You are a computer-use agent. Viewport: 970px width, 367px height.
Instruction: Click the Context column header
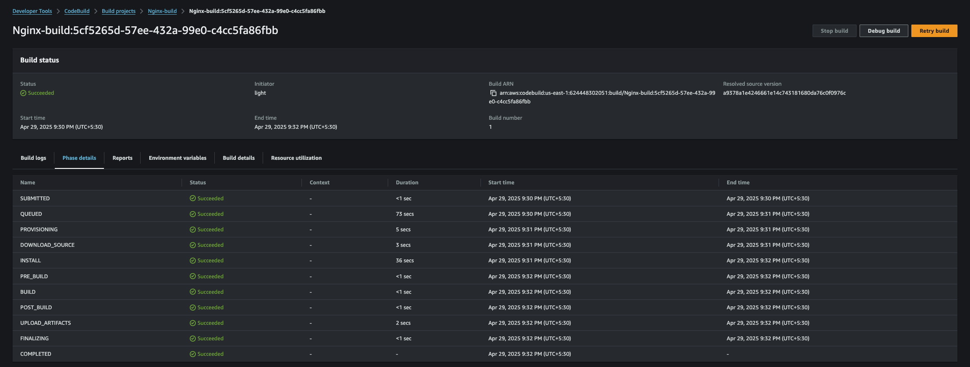point(320,183)
